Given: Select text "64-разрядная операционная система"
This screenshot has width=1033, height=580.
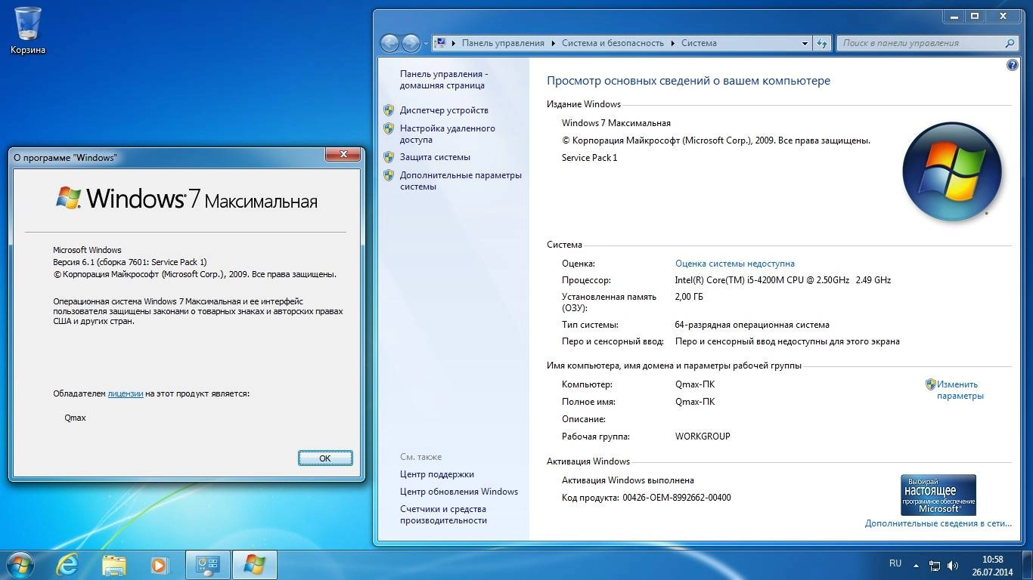Looking at the screenshot, I should (x=752, y=325).
